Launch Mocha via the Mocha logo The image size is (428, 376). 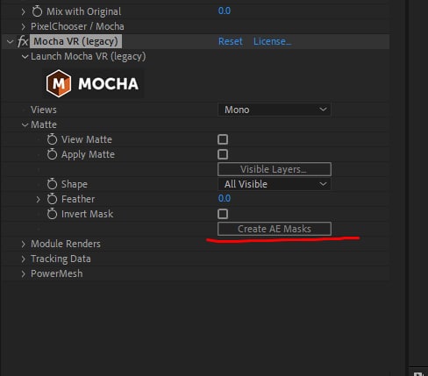93,83
